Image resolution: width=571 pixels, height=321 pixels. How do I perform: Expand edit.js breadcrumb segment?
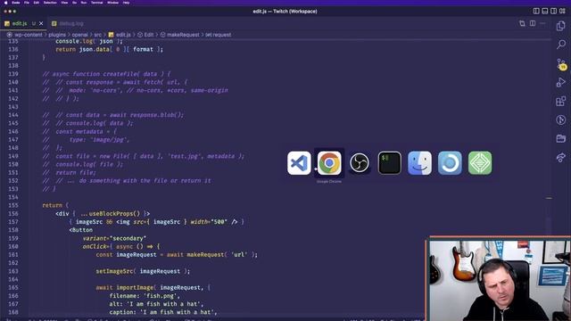[123, 35]
